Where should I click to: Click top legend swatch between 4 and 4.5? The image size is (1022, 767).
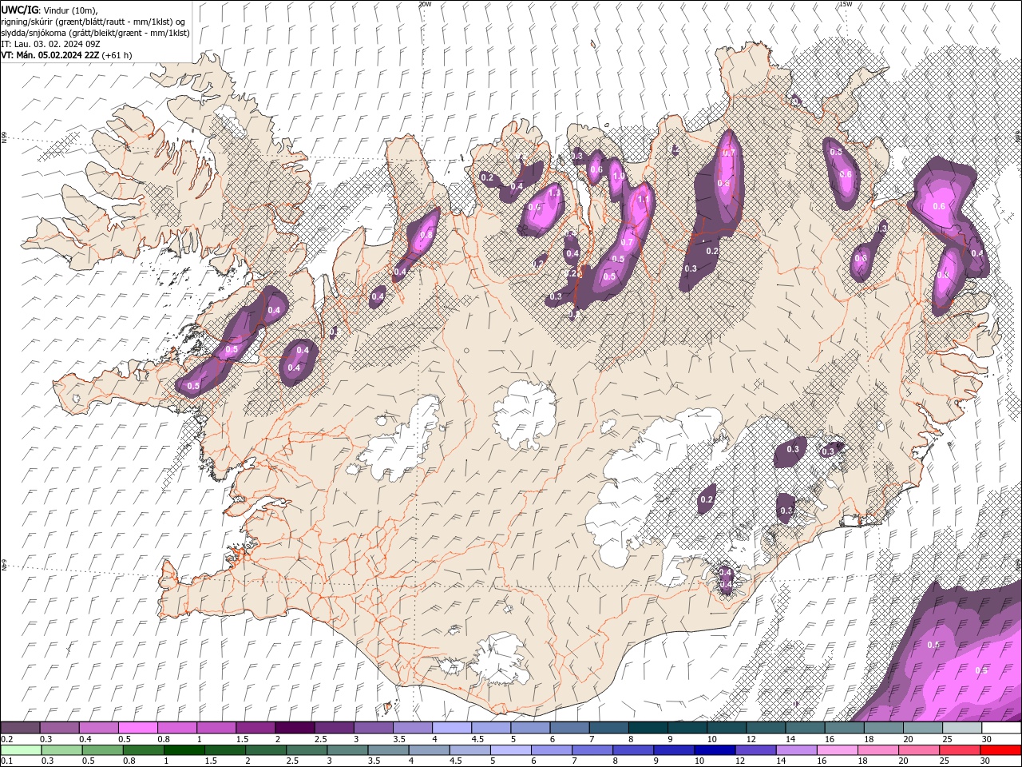coord(451,727)
